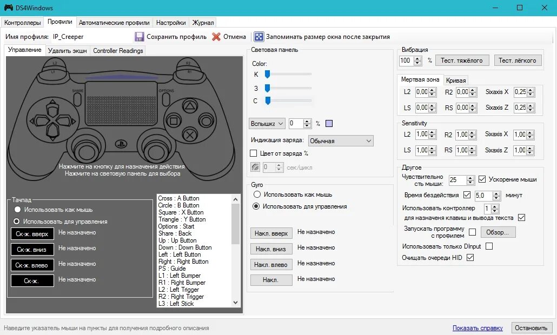Enable the 'Использовать только DInput' checkbox
This screenshot has height=335, width=557.
click(x=489, y=246)
